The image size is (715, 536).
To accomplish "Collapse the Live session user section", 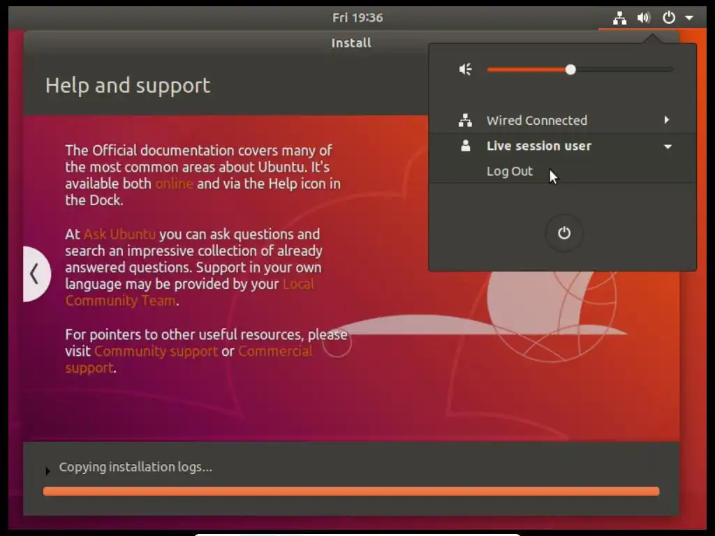I will point(563,146).
